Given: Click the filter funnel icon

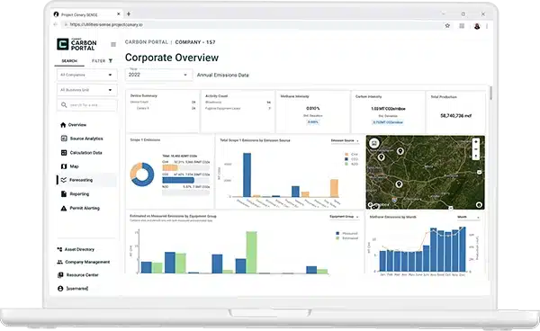Looking at the screenshot, I should [x=111, y=61].
